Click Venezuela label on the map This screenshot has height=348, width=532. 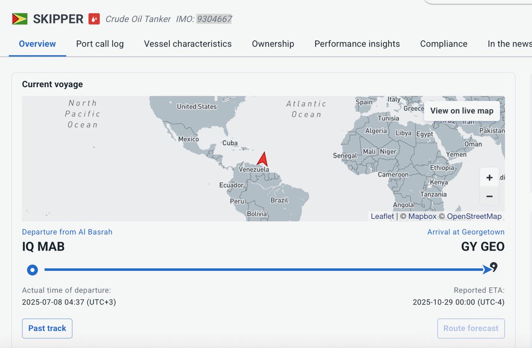[x=254, y=170]
